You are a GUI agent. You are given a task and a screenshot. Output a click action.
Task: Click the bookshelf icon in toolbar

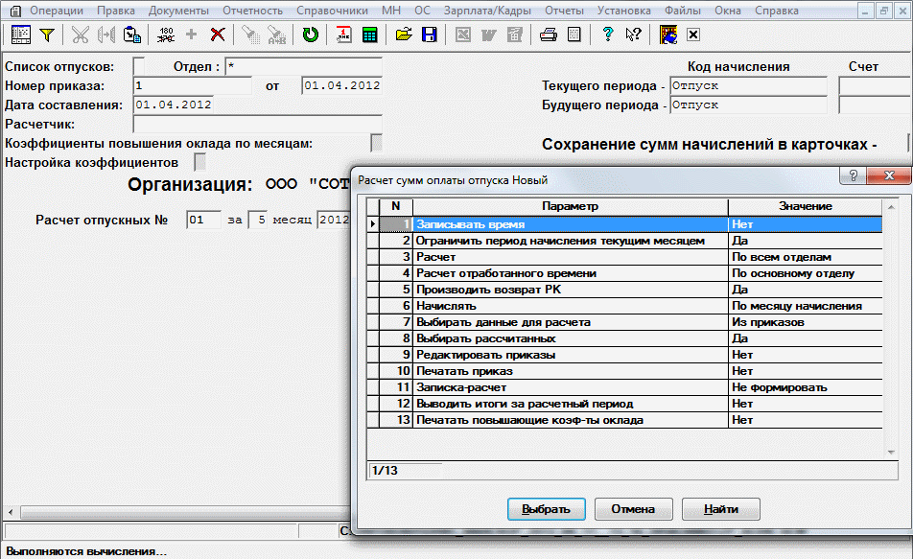(x=668, y=35)
